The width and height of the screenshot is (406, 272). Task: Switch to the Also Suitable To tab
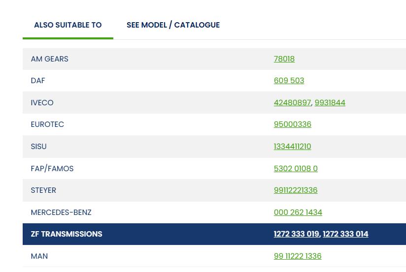point(68,25)
